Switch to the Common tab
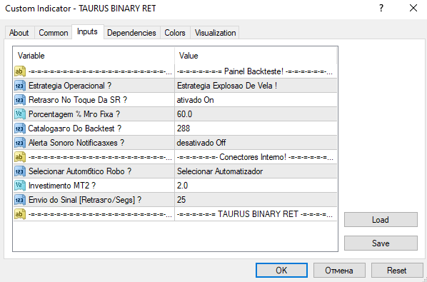 [x=54, y=33]
